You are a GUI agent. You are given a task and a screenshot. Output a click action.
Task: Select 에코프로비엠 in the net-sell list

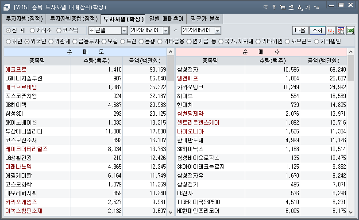[x=21, y=87]
